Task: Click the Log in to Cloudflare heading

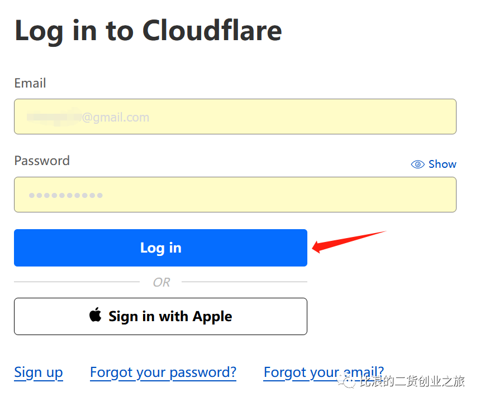Action: tap(148, 31)
